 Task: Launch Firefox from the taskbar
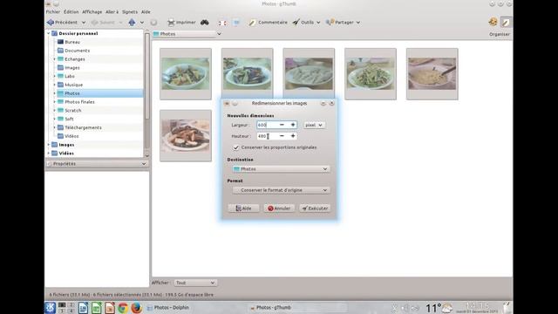[x=136, y=308]
